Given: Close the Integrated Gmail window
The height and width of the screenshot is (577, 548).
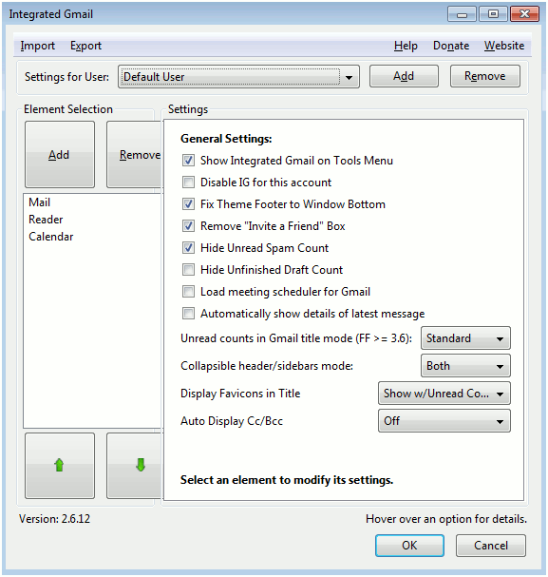Looking at the screenshot, I should [524, 14].
